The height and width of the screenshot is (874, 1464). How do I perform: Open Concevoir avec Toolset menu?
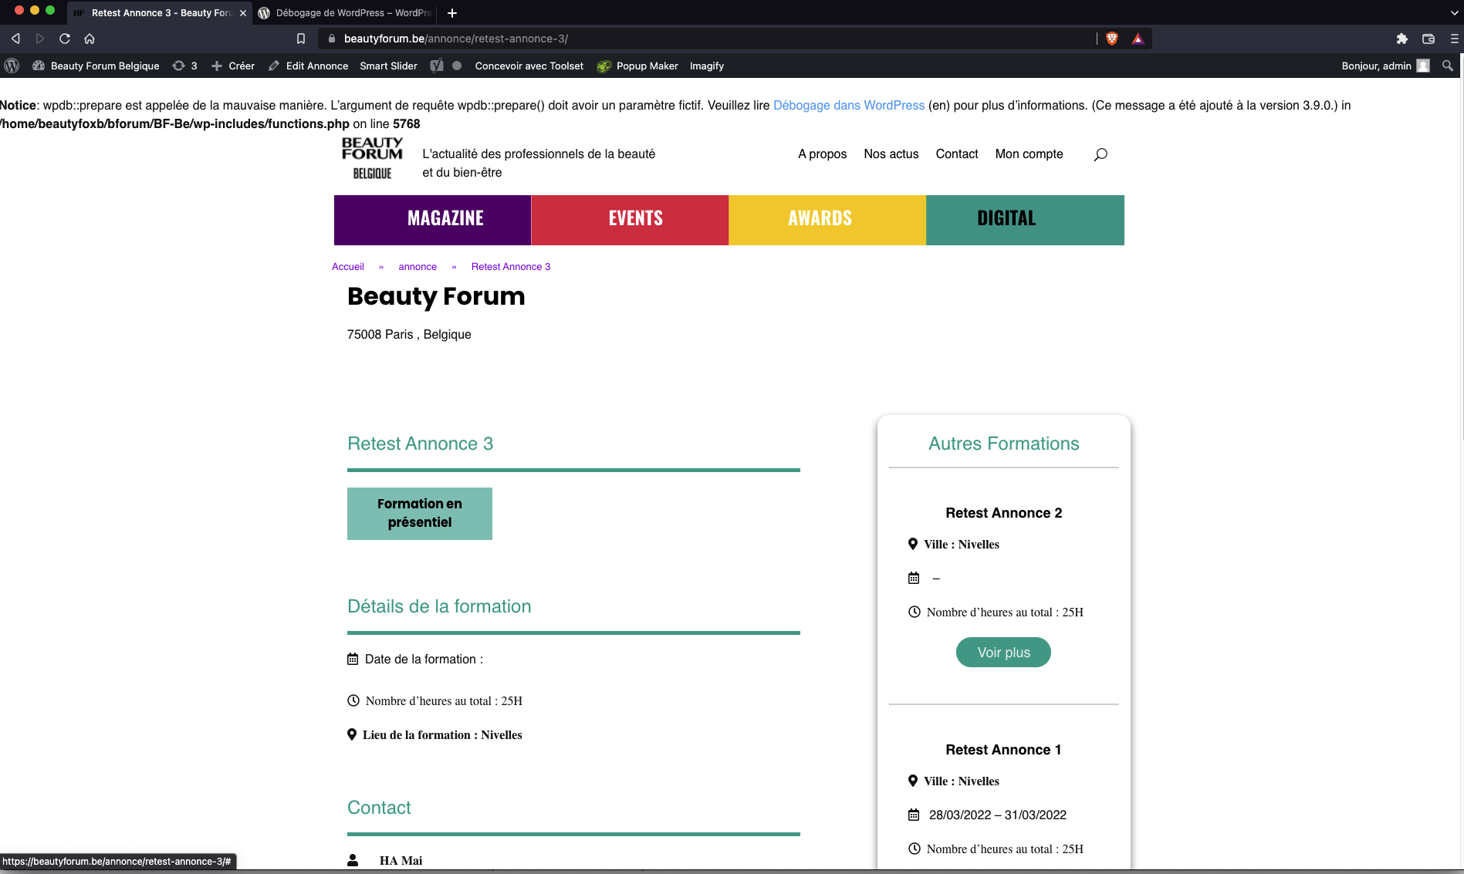[529, 66]
